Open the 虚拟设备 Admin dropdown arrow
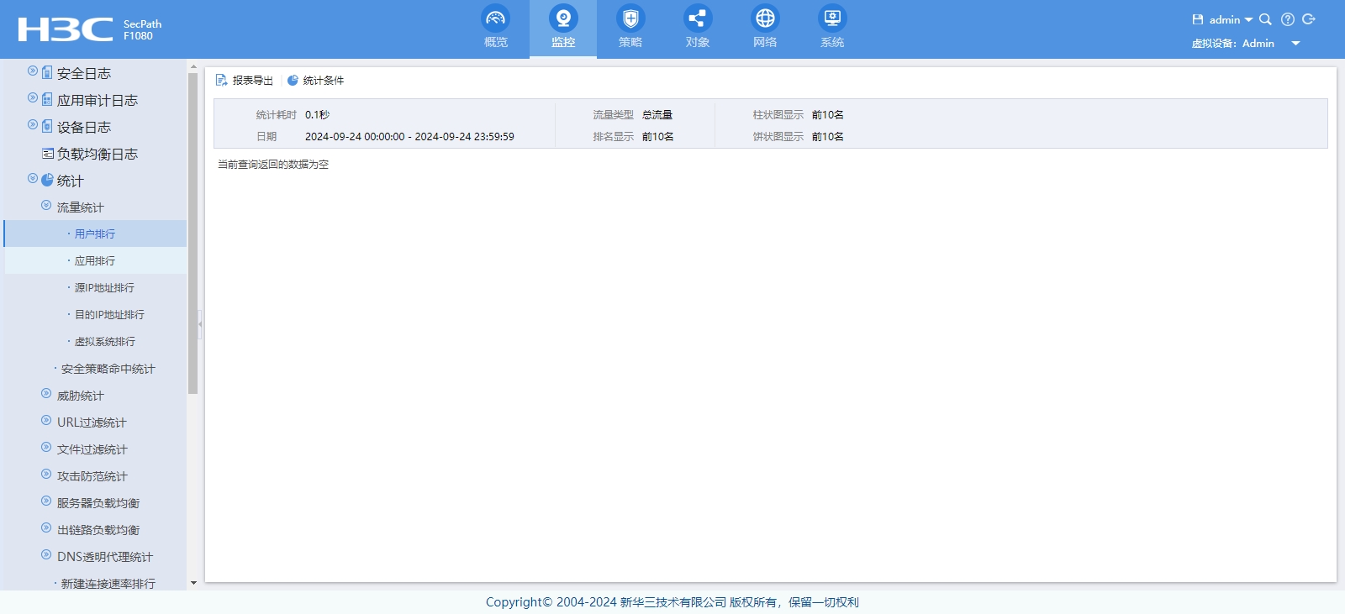This screenshot has height=614, width=1345. pyautogui.click(x=1295, y=44)
